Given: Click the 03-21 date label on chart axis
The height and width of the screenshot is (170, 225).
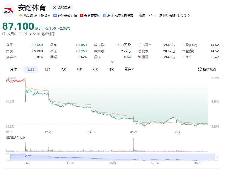Looking at the screenshot, I should pos(91,132).
